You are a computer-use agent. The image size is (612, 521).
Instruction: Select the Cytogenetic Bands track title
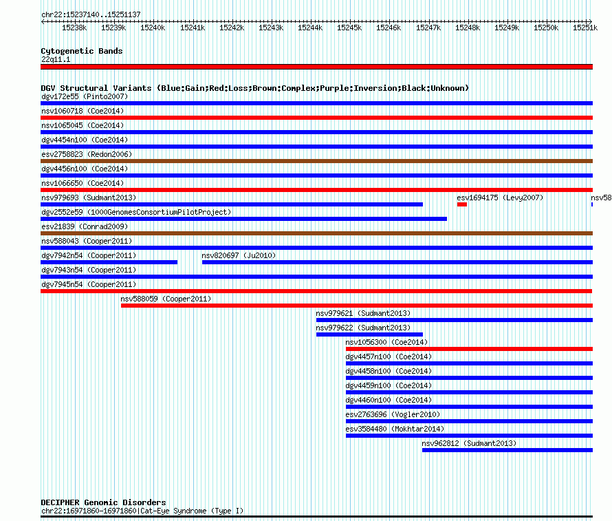coord(82,51)
